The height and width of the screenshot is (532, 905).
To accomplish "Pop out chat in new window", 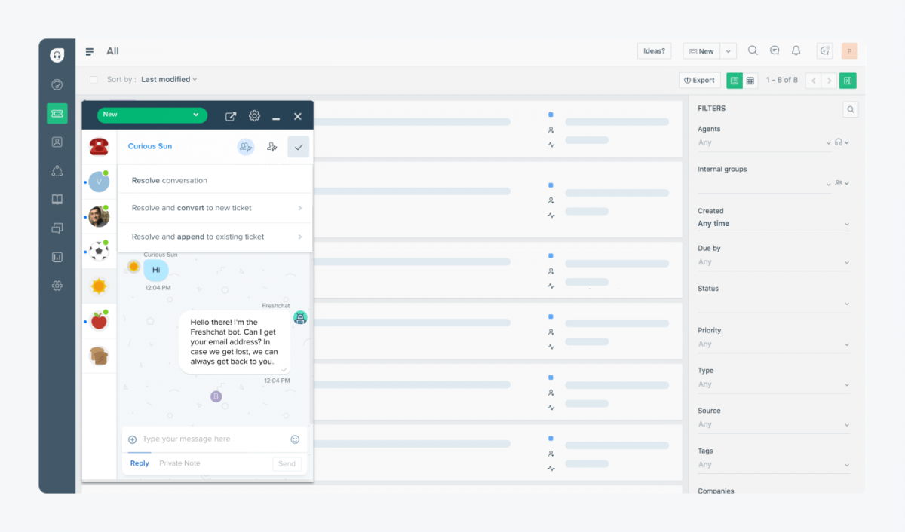I will [231, 116].
